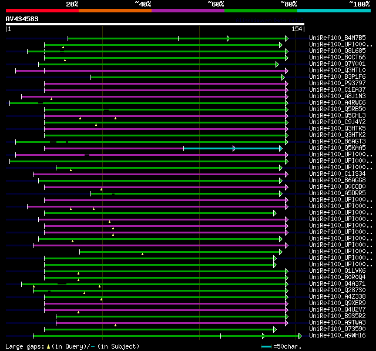Open hit UniRef100_B0CT66

pos(337,58)
